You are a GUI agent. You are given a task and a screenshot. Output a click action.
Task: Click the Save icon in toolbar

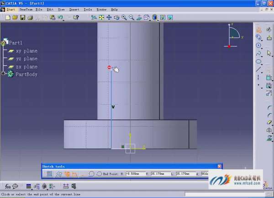pos(22,17)
